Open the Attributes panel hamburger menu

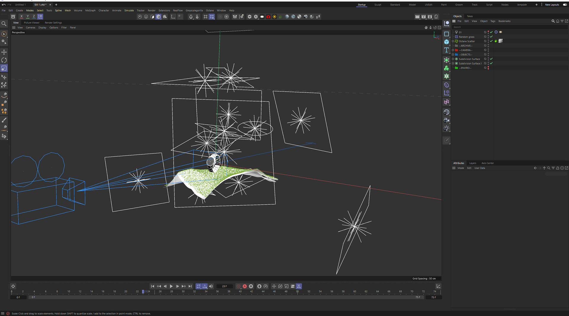(454, 168)
